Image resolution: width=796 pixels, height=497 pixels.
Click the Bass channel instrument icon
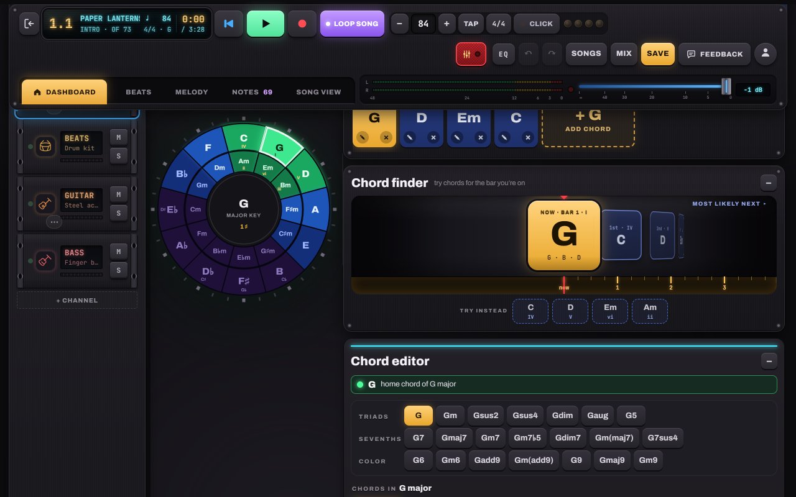[45, 260]
